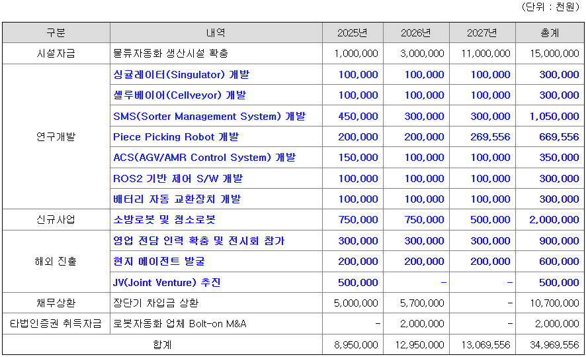Screen dimensions: 586x357
Task: Select the 시설자금 category cell
Action: (56, 54)
